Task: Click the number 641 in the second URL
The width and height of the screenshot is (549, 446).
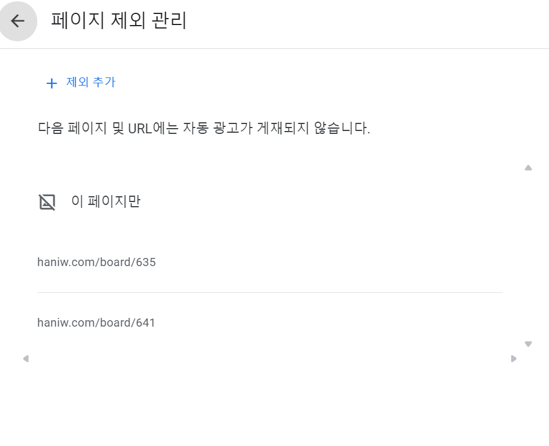Action: (x=146, y=323)
